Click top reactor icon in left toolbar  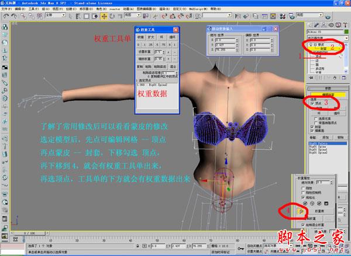click(x=5, y=27)
